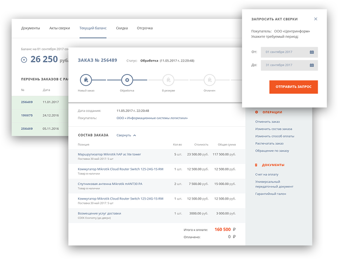Click Маршрутизатор Mikrotik hAP ac lite tower
The height and width of the screenshot is (260, 339).
point(110,154)
